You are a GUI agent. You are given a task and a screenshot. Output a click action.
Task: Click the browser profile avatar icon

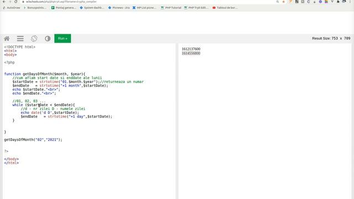click(x=344, y=1)
